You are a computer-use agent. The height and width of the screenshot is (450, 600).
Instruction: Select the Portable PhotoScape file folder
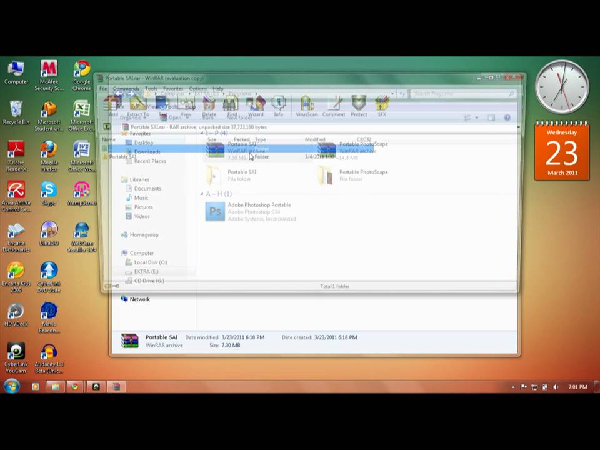(353, 175)
